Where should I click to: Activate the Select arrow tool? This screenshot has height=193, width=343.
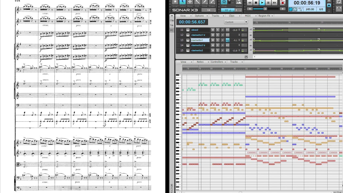coord(182,2)
